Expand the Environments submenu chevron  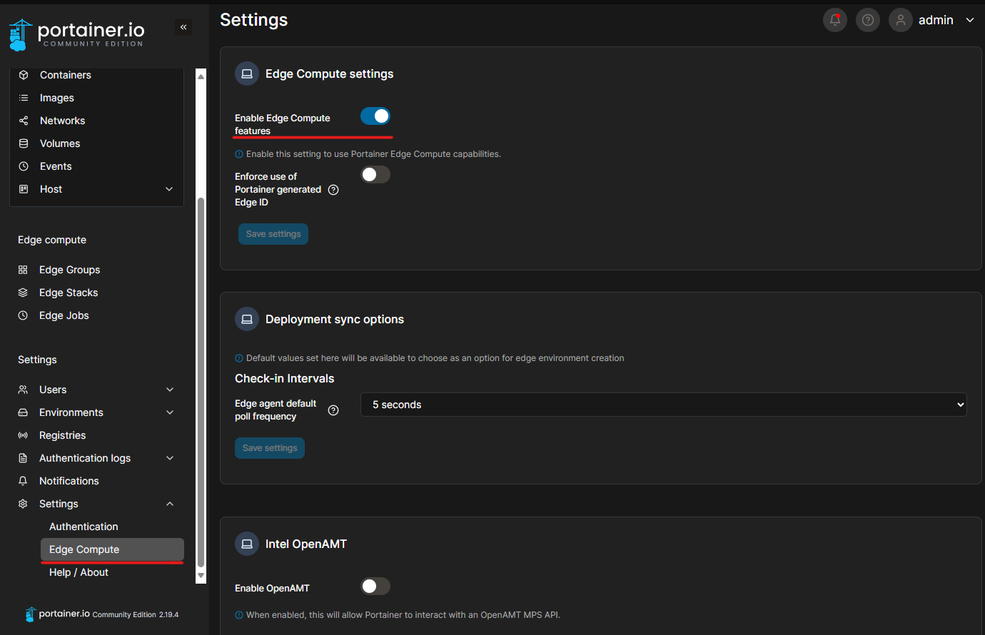coord(170,412)
